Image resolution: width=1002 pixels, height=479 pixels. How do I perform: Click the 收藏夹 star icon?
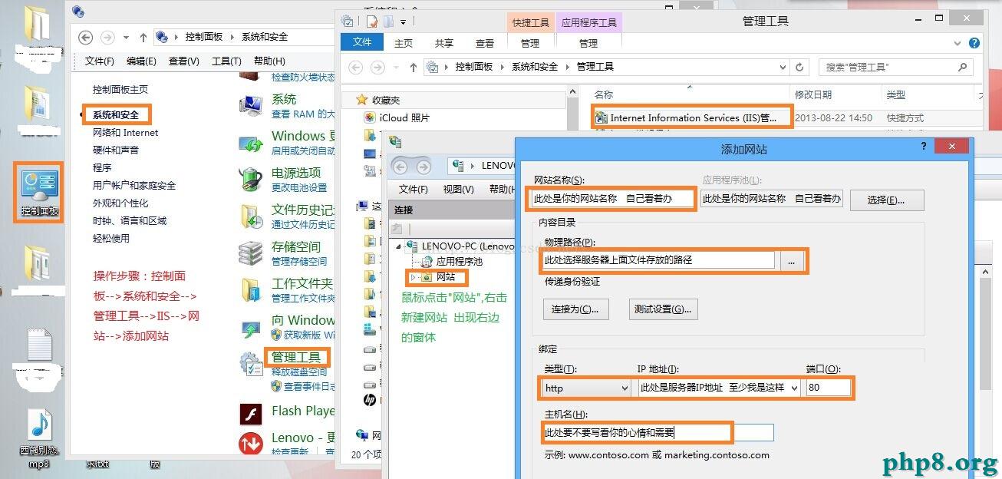coord(362,100)
